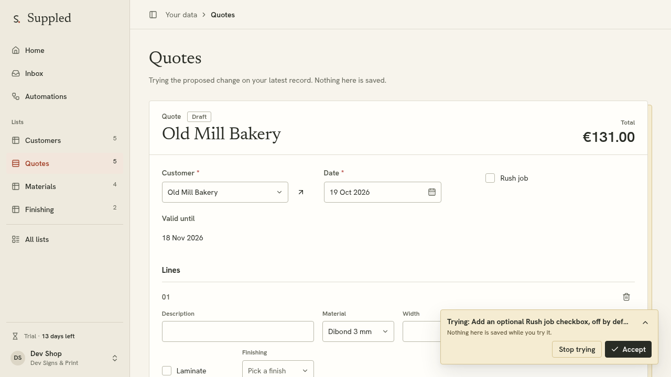Click the 'Your data' breadcrumb
The image size is (671, 377).
pos(181,15)
